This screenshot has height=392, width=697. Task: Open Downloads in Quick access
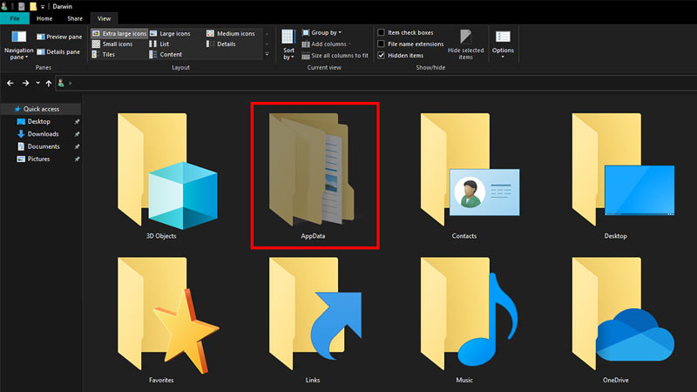tap(43, 134)
